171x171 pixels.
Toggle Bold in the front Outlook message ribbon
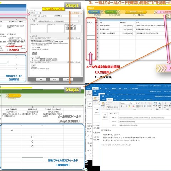[x=121, y=106]
